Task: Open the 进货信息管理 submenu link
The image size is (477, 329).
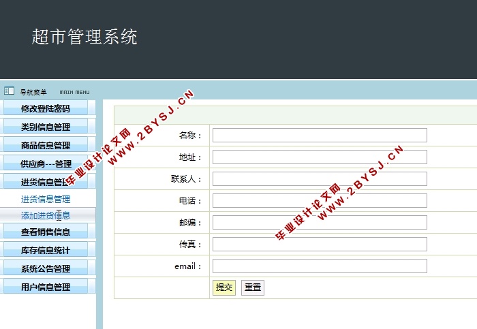Action: (x=46, y=199)
